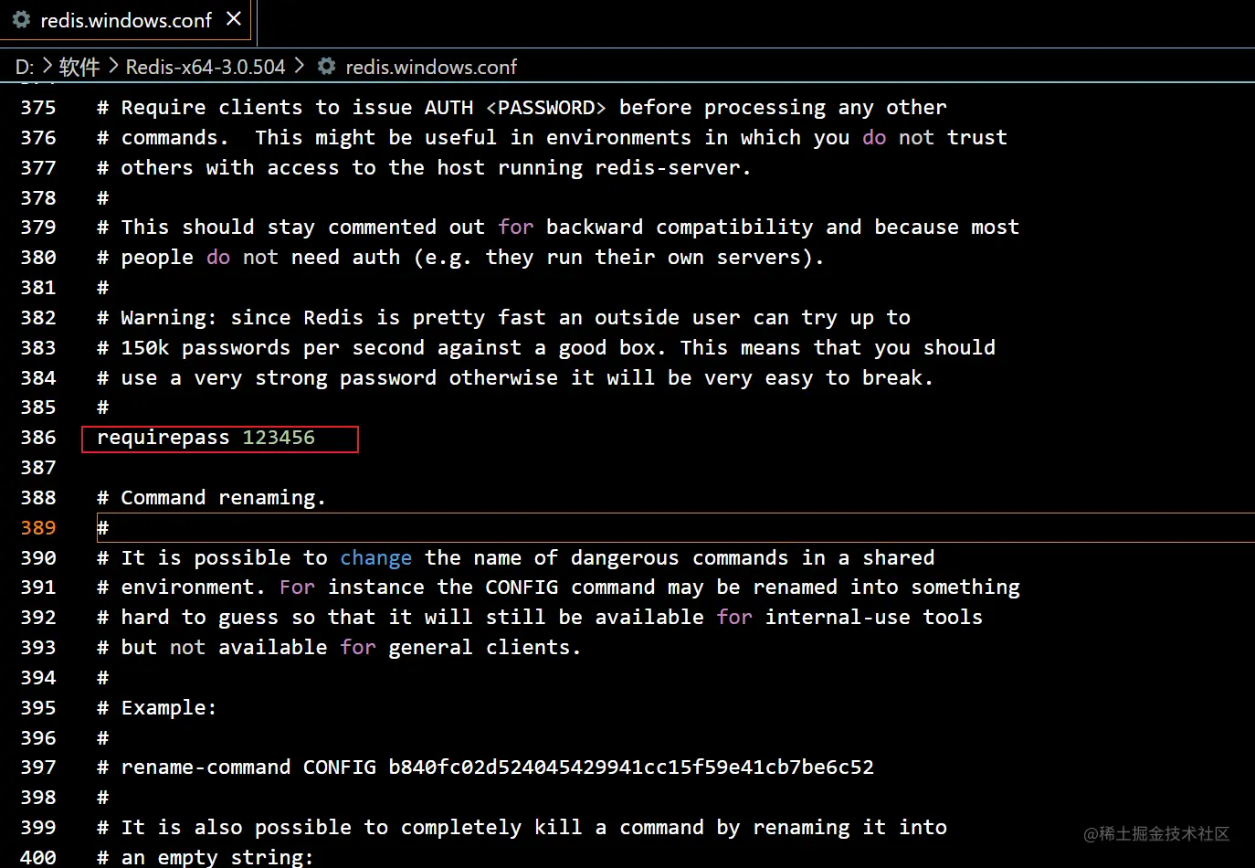
Task: Click line number 389 in the gutter
Action: pyautogui.click(x=38, y=527)
